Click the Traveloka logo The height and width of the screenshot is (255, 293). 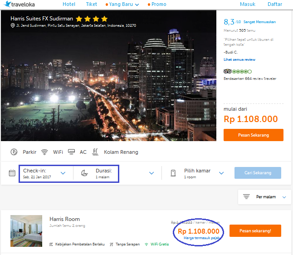coord(20,4)
